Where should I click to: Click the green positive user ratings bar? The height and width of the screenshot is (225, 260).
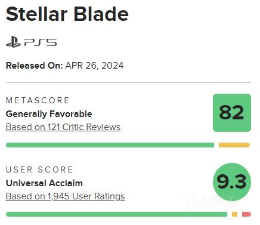pyautogui.click(x=116, y=214)
